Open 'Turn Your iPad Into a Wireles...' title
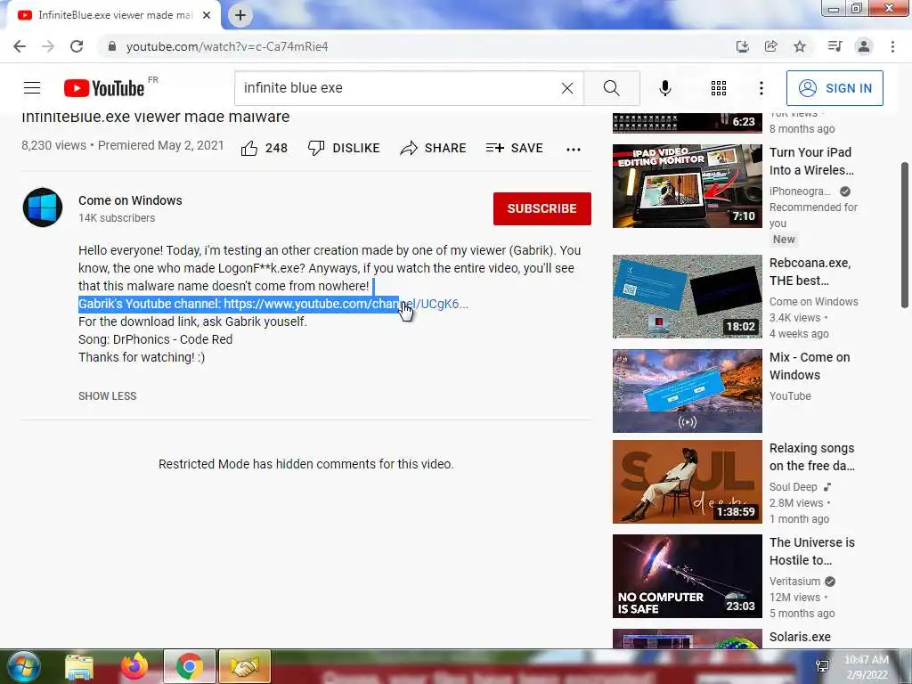912x684 pixels. [811, 161]
